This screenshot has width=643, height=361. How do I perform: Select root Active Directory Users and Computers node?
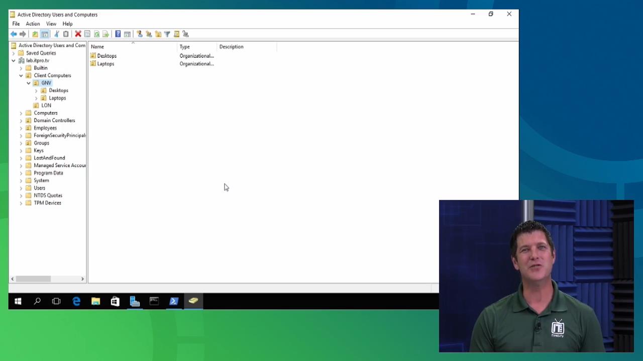pos(52,45)
